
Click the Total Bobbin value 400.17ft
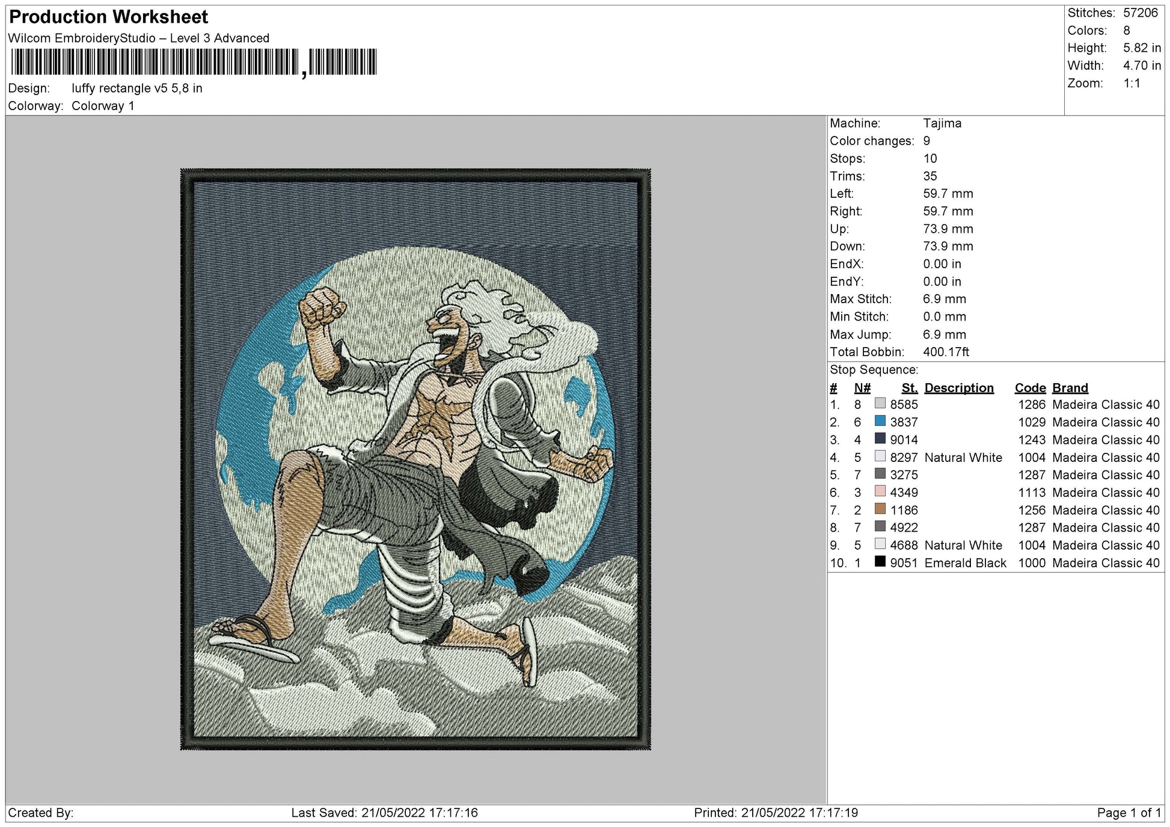[946, 352]
